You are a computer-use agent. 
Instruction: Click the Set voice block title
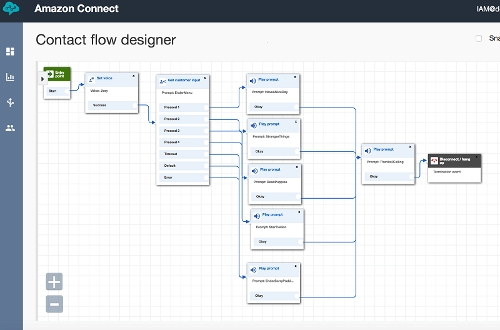pos(104,78)
